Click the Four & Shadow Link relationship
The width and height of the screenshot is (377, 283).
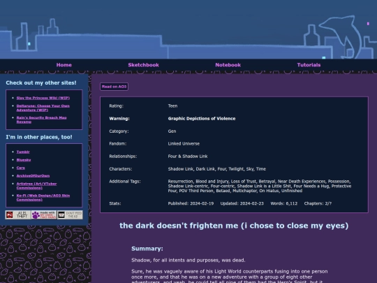tap(188, 157)
